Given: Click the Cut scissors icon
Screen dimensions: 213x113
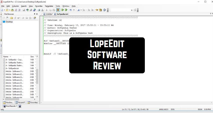Looking at the screenshot, I should click(47, 10).
